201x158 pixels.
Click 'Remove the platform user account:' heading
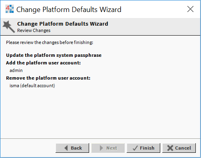[x=48, y=78]
